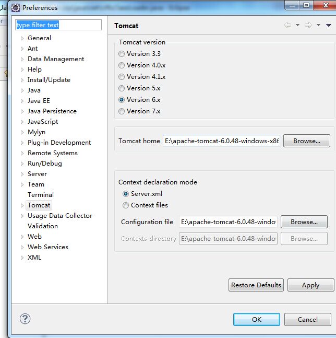Click Restore Defaults button

pos(256,285)
